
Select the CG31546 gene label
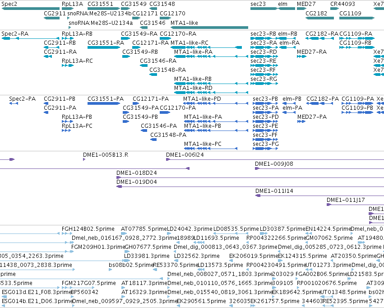click(153, 23)
